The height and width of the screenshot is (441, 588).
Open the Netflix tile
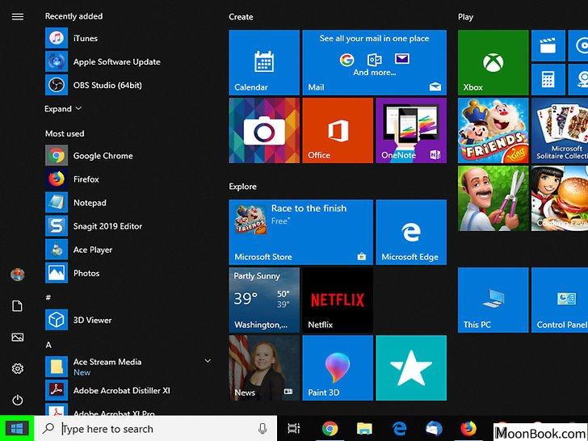[338, 300]
